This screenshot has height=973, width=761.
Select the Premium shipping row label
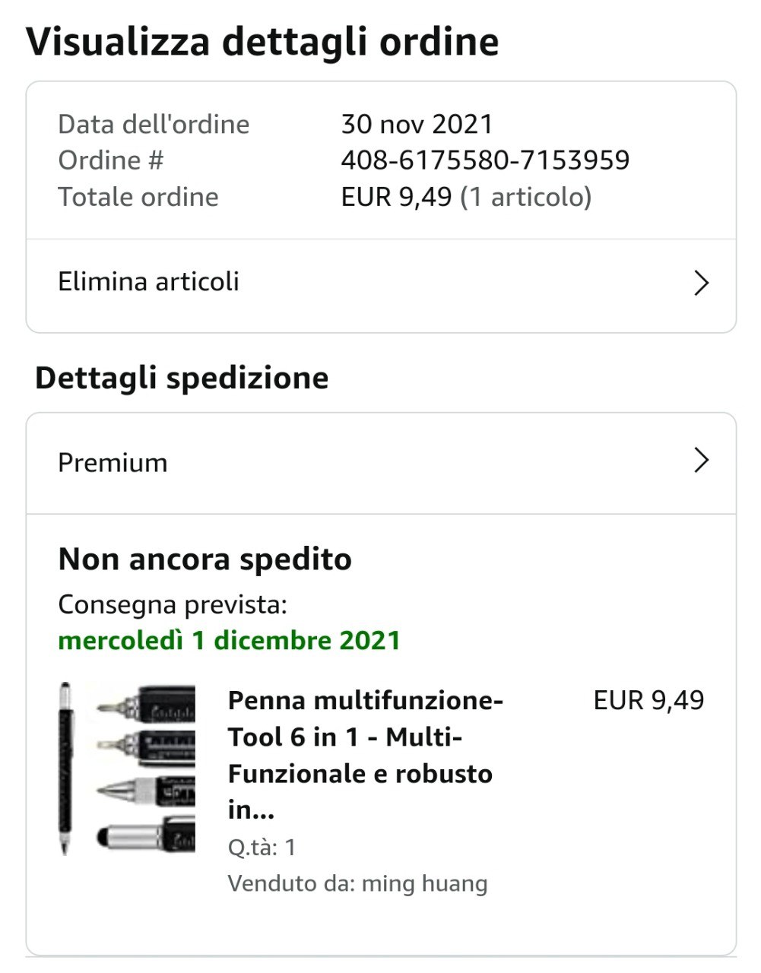coord(113,463)
